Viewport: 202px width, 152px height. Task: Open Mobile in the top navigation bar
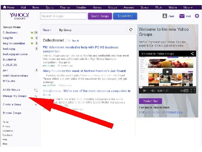point(173,7)
